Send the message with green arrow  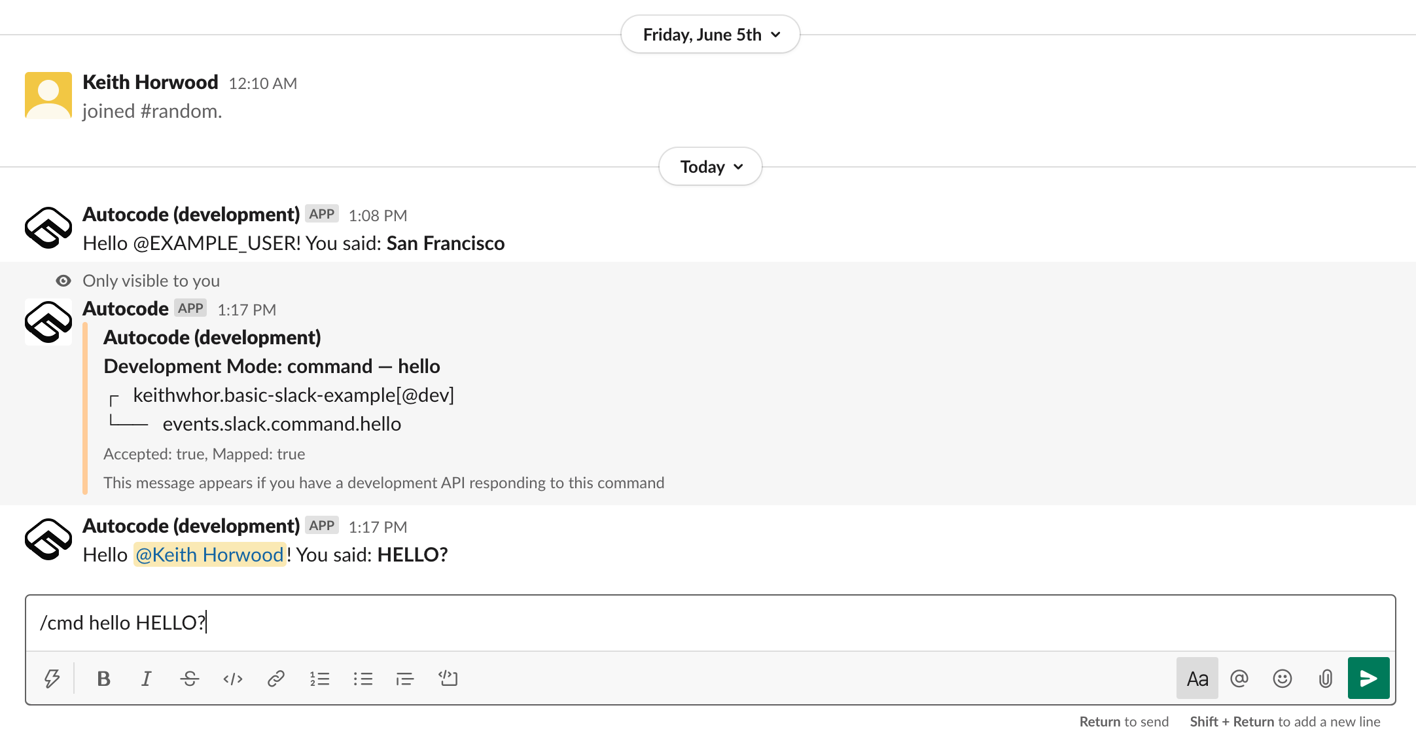pos(1368,679)
